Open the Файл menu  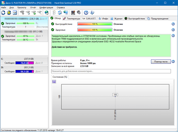click(x=3, y=8)
